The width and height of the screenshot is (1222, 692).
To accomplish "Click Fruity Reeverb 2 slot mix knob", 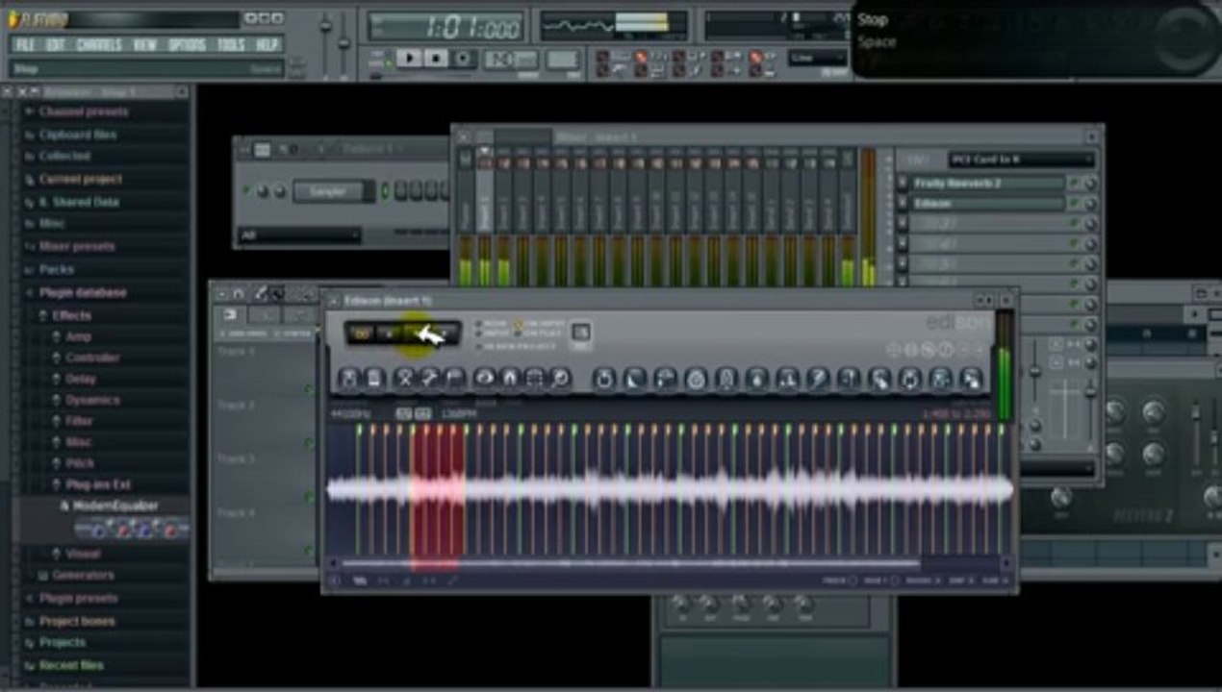I will [1090, 183].
